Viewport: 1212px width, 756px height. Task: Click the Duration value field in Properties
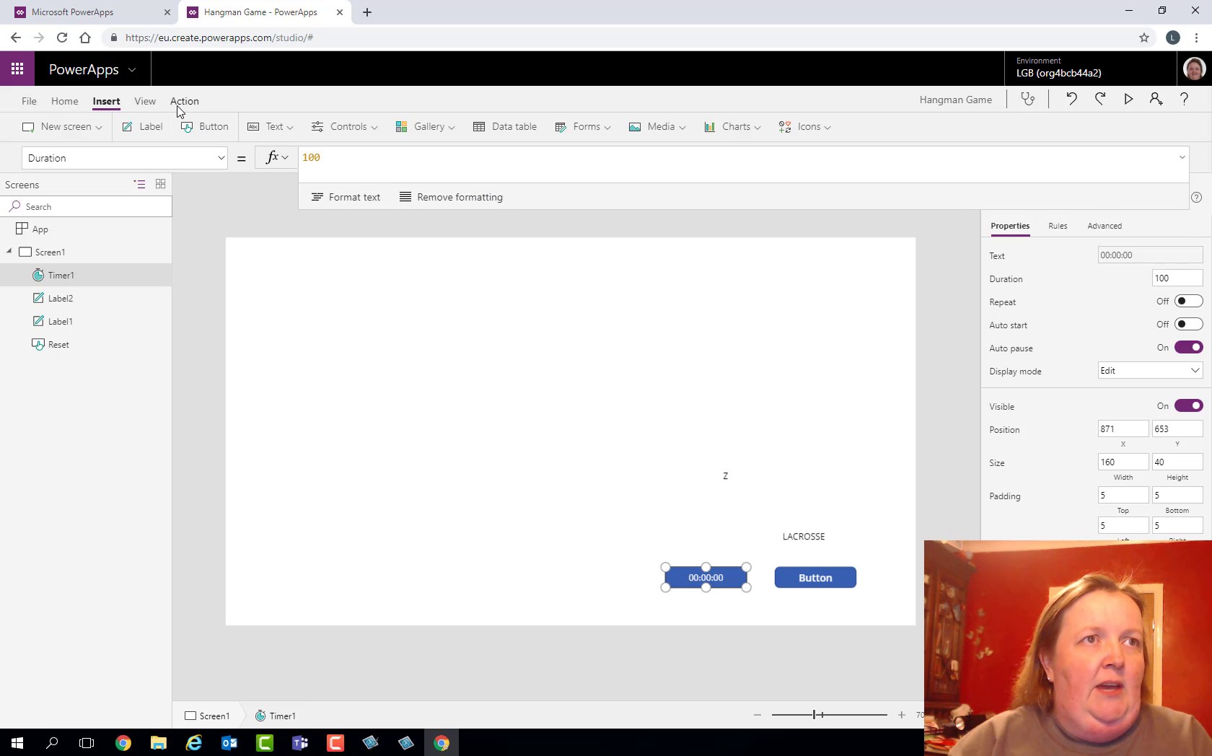tap(1177, 278)
